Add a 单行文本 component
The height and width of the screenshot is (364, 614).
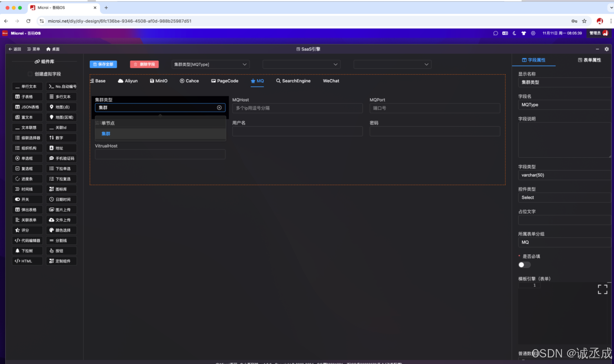tap(27, 86)
